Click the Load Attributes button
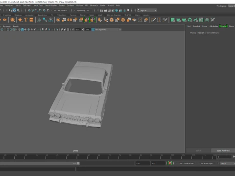The width and height of the screenshot is (235, 176). point(223,151)
